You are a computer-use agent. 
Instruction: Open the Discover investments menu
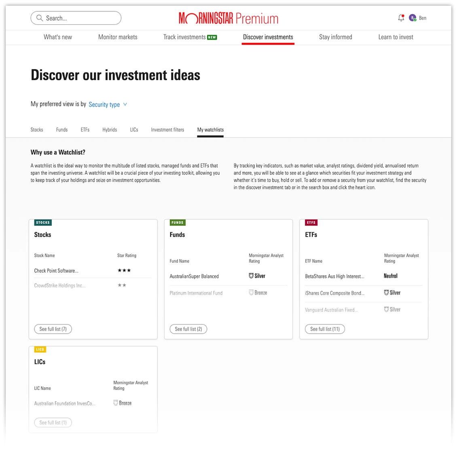click(x=268, y=37)
